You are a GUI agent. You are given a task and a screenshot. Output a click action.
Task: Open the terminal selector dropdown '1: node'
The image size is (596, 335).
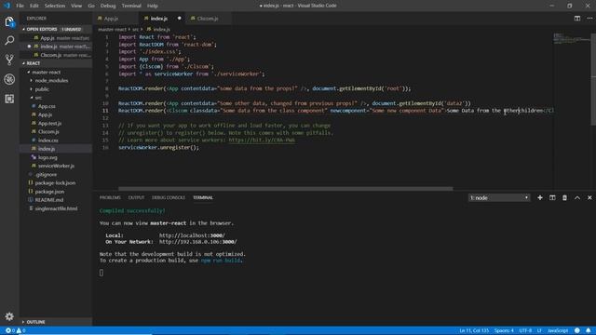[499, 198]
